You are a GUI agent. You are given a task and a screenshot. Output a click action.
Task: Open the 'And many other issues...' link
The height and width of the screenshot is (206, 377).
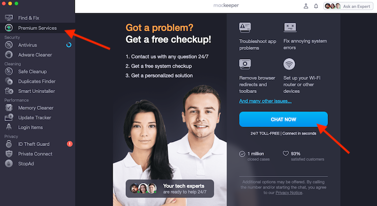coord(265,101)
